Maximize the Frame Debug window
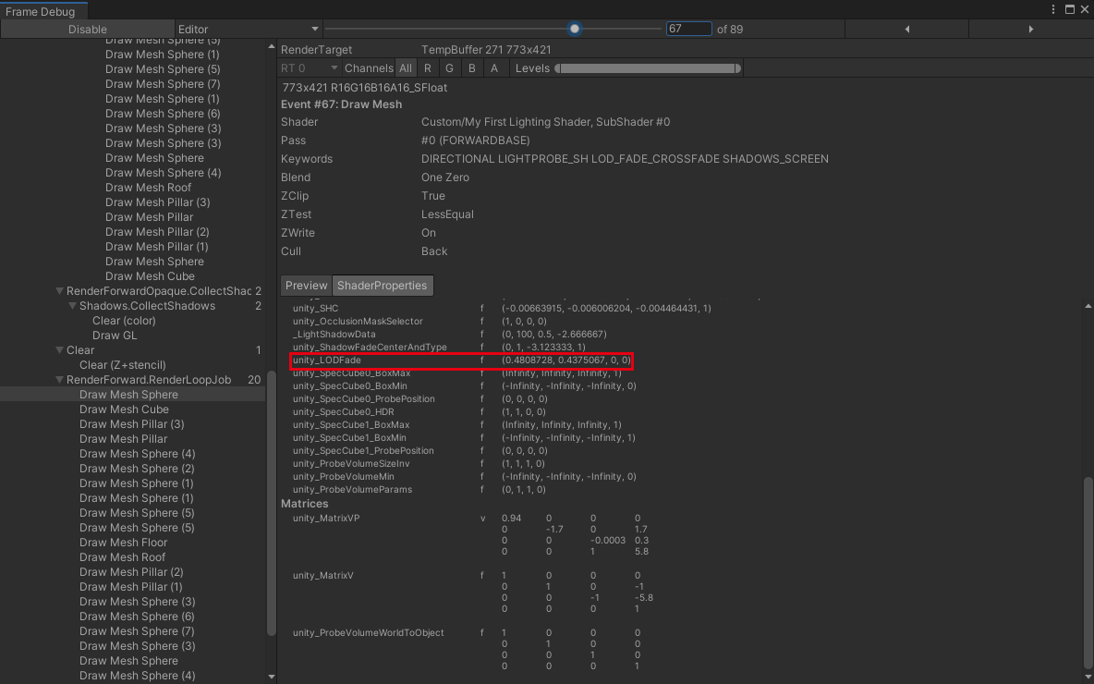Screen dimensions: 1094x684 click(x=1070, y=9)
